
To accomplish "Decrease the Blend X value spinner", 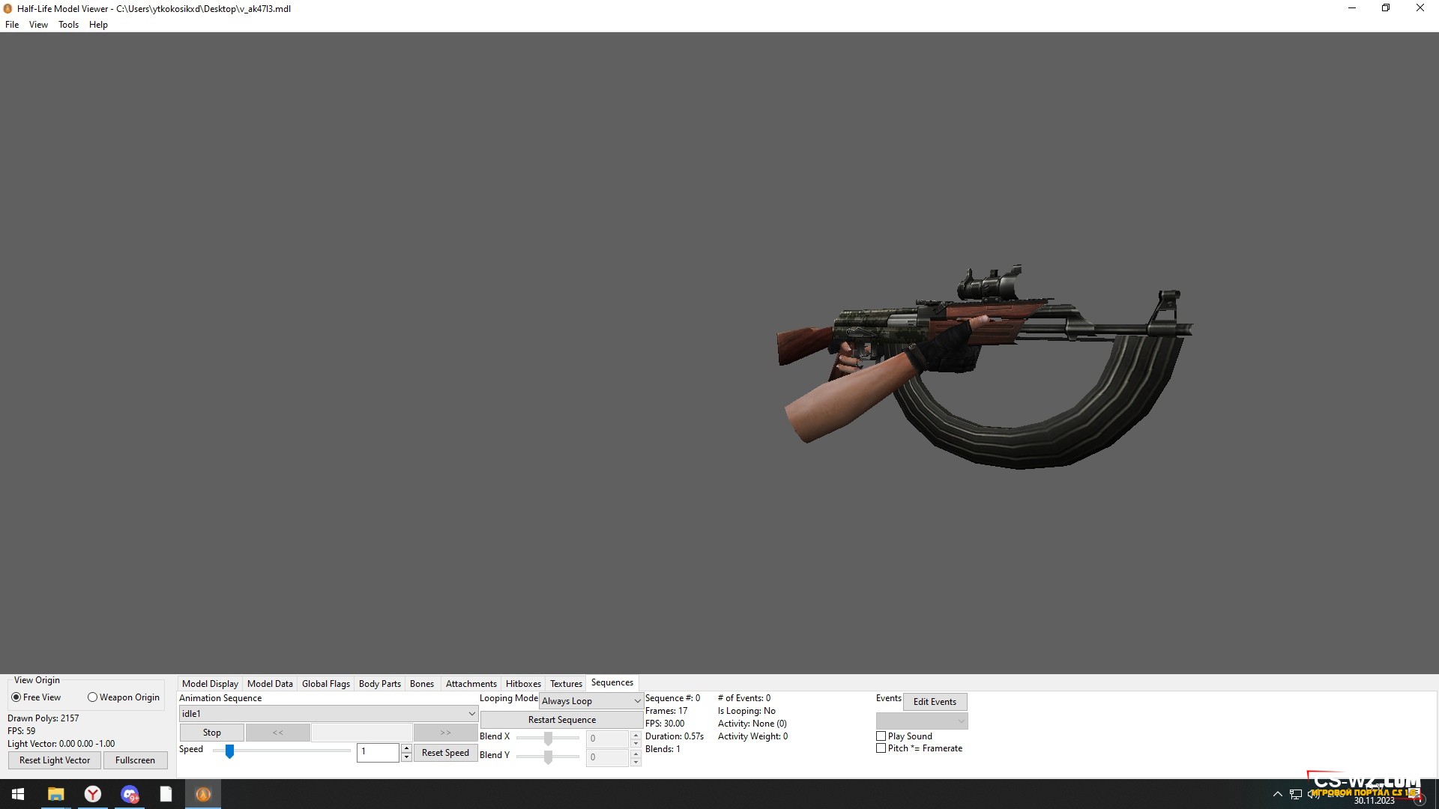I will pos(636,743).
